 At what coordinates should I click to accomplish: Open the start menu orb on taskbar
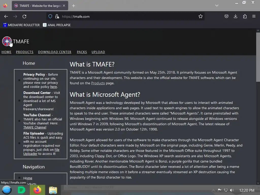[7, 190]
